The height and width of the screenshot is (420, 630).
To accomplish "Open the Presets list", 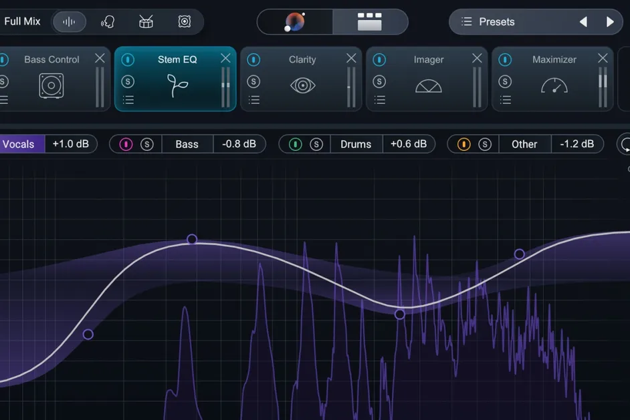I will pyautogui.click(x=488, y=21).
